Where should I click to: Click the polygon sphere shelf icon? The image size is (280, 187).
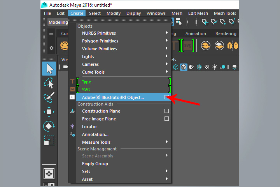point(64,46)
